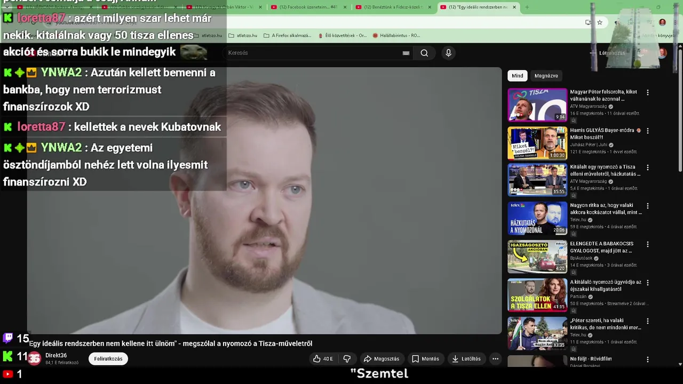Viewport: 683px width, 384px height.
Task: Click the browser profile avatar icon
Action: 662,22
